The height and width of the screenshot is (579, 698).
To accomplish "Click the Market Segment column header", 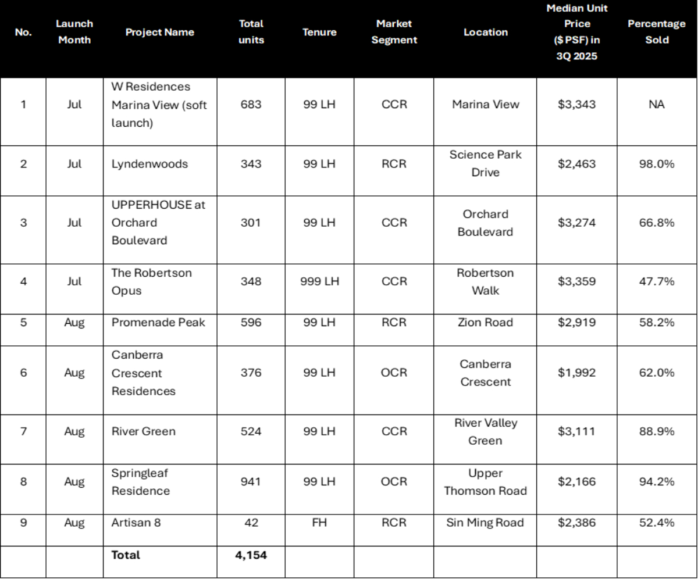I will click(x=394, y=32).
